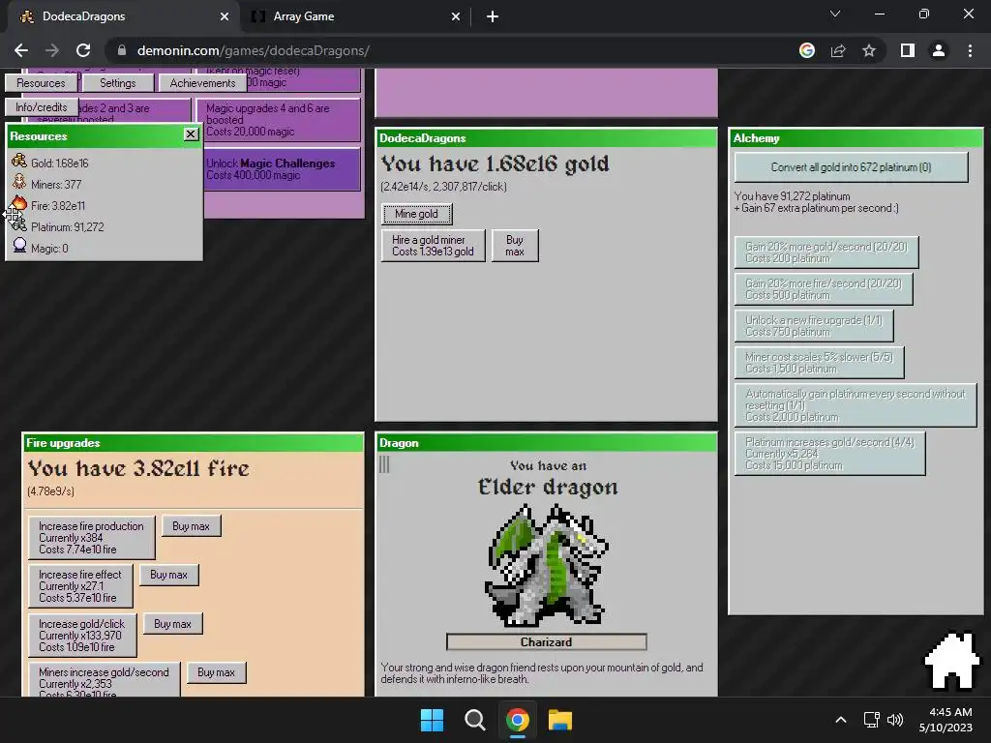This screenshot has width=991, height=743.
Task: View site security lock icon
Action: (x=122, y=50)
